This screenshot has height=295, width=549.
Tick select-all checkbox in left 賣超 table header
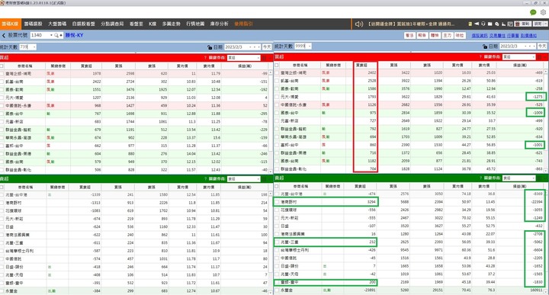coord(2,188)
